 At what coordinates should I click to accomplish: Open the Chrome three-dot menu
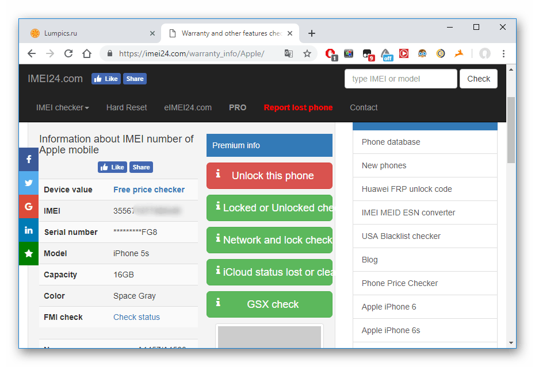pyautogui.click(x=503, y=53)
